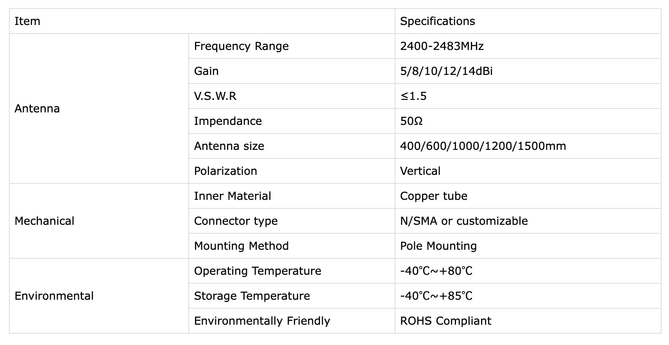Screen dimensions: 669x345
Task: Click the Mechanical category cell
Action: (x=44, y=221)
